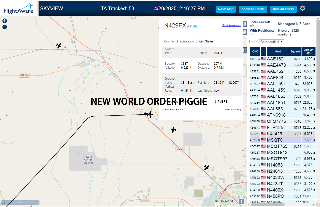Select AAL1459 aircraft row
Image resolution: width=320 pixels, height=207 pixels.
(283, 90)
